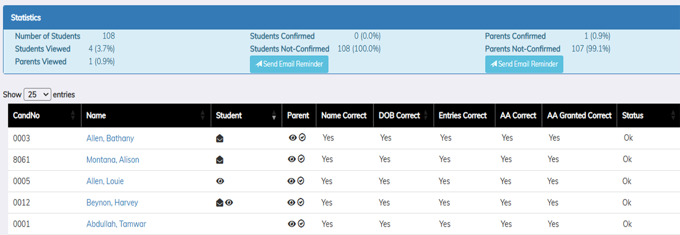
Task: Click parent viewed eye icon for Abdullah, Tamwar
Action: coord(291,224)
